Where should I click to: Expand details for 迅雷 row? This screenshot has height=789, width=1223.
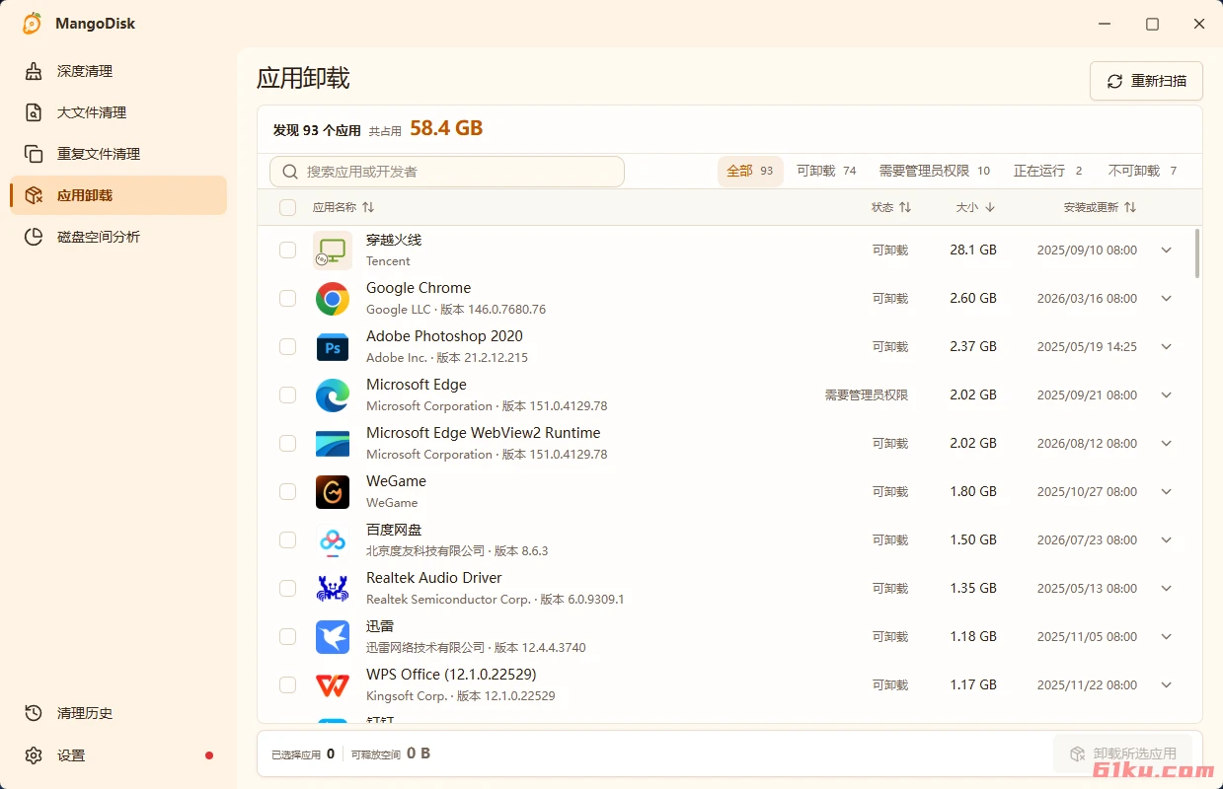point(1167,637)
